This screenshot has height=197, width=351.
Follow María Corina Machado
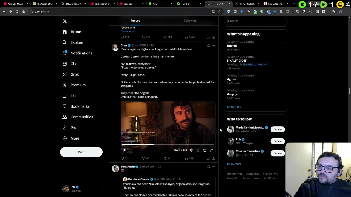[278, 129]
